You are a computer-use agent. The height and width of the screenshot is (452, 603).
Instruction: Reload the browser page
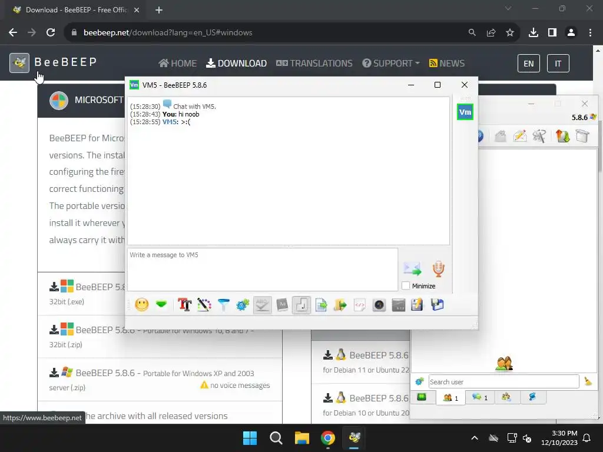(x=51, y=33)
